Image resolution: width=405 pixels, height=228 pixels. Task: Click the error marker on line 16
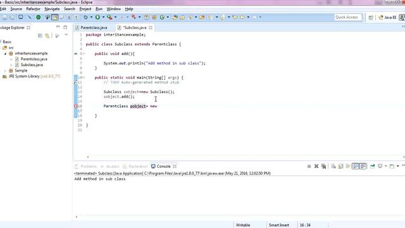point(76,106)
